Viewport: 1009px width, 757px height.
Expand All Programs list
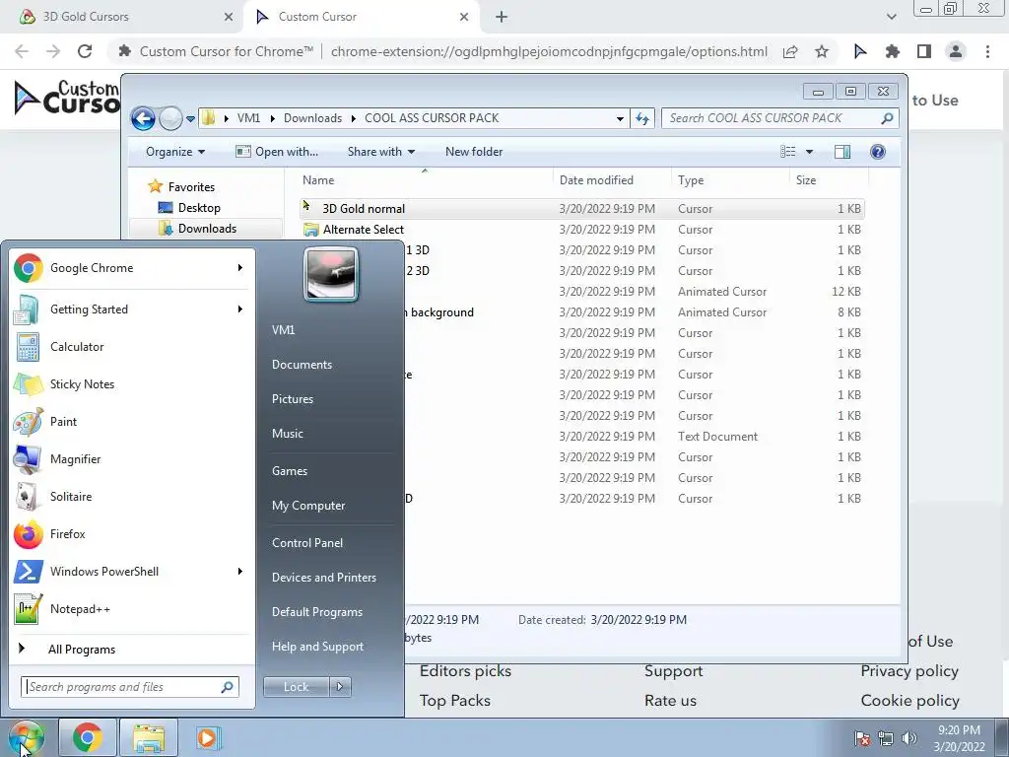coord(132,650)
